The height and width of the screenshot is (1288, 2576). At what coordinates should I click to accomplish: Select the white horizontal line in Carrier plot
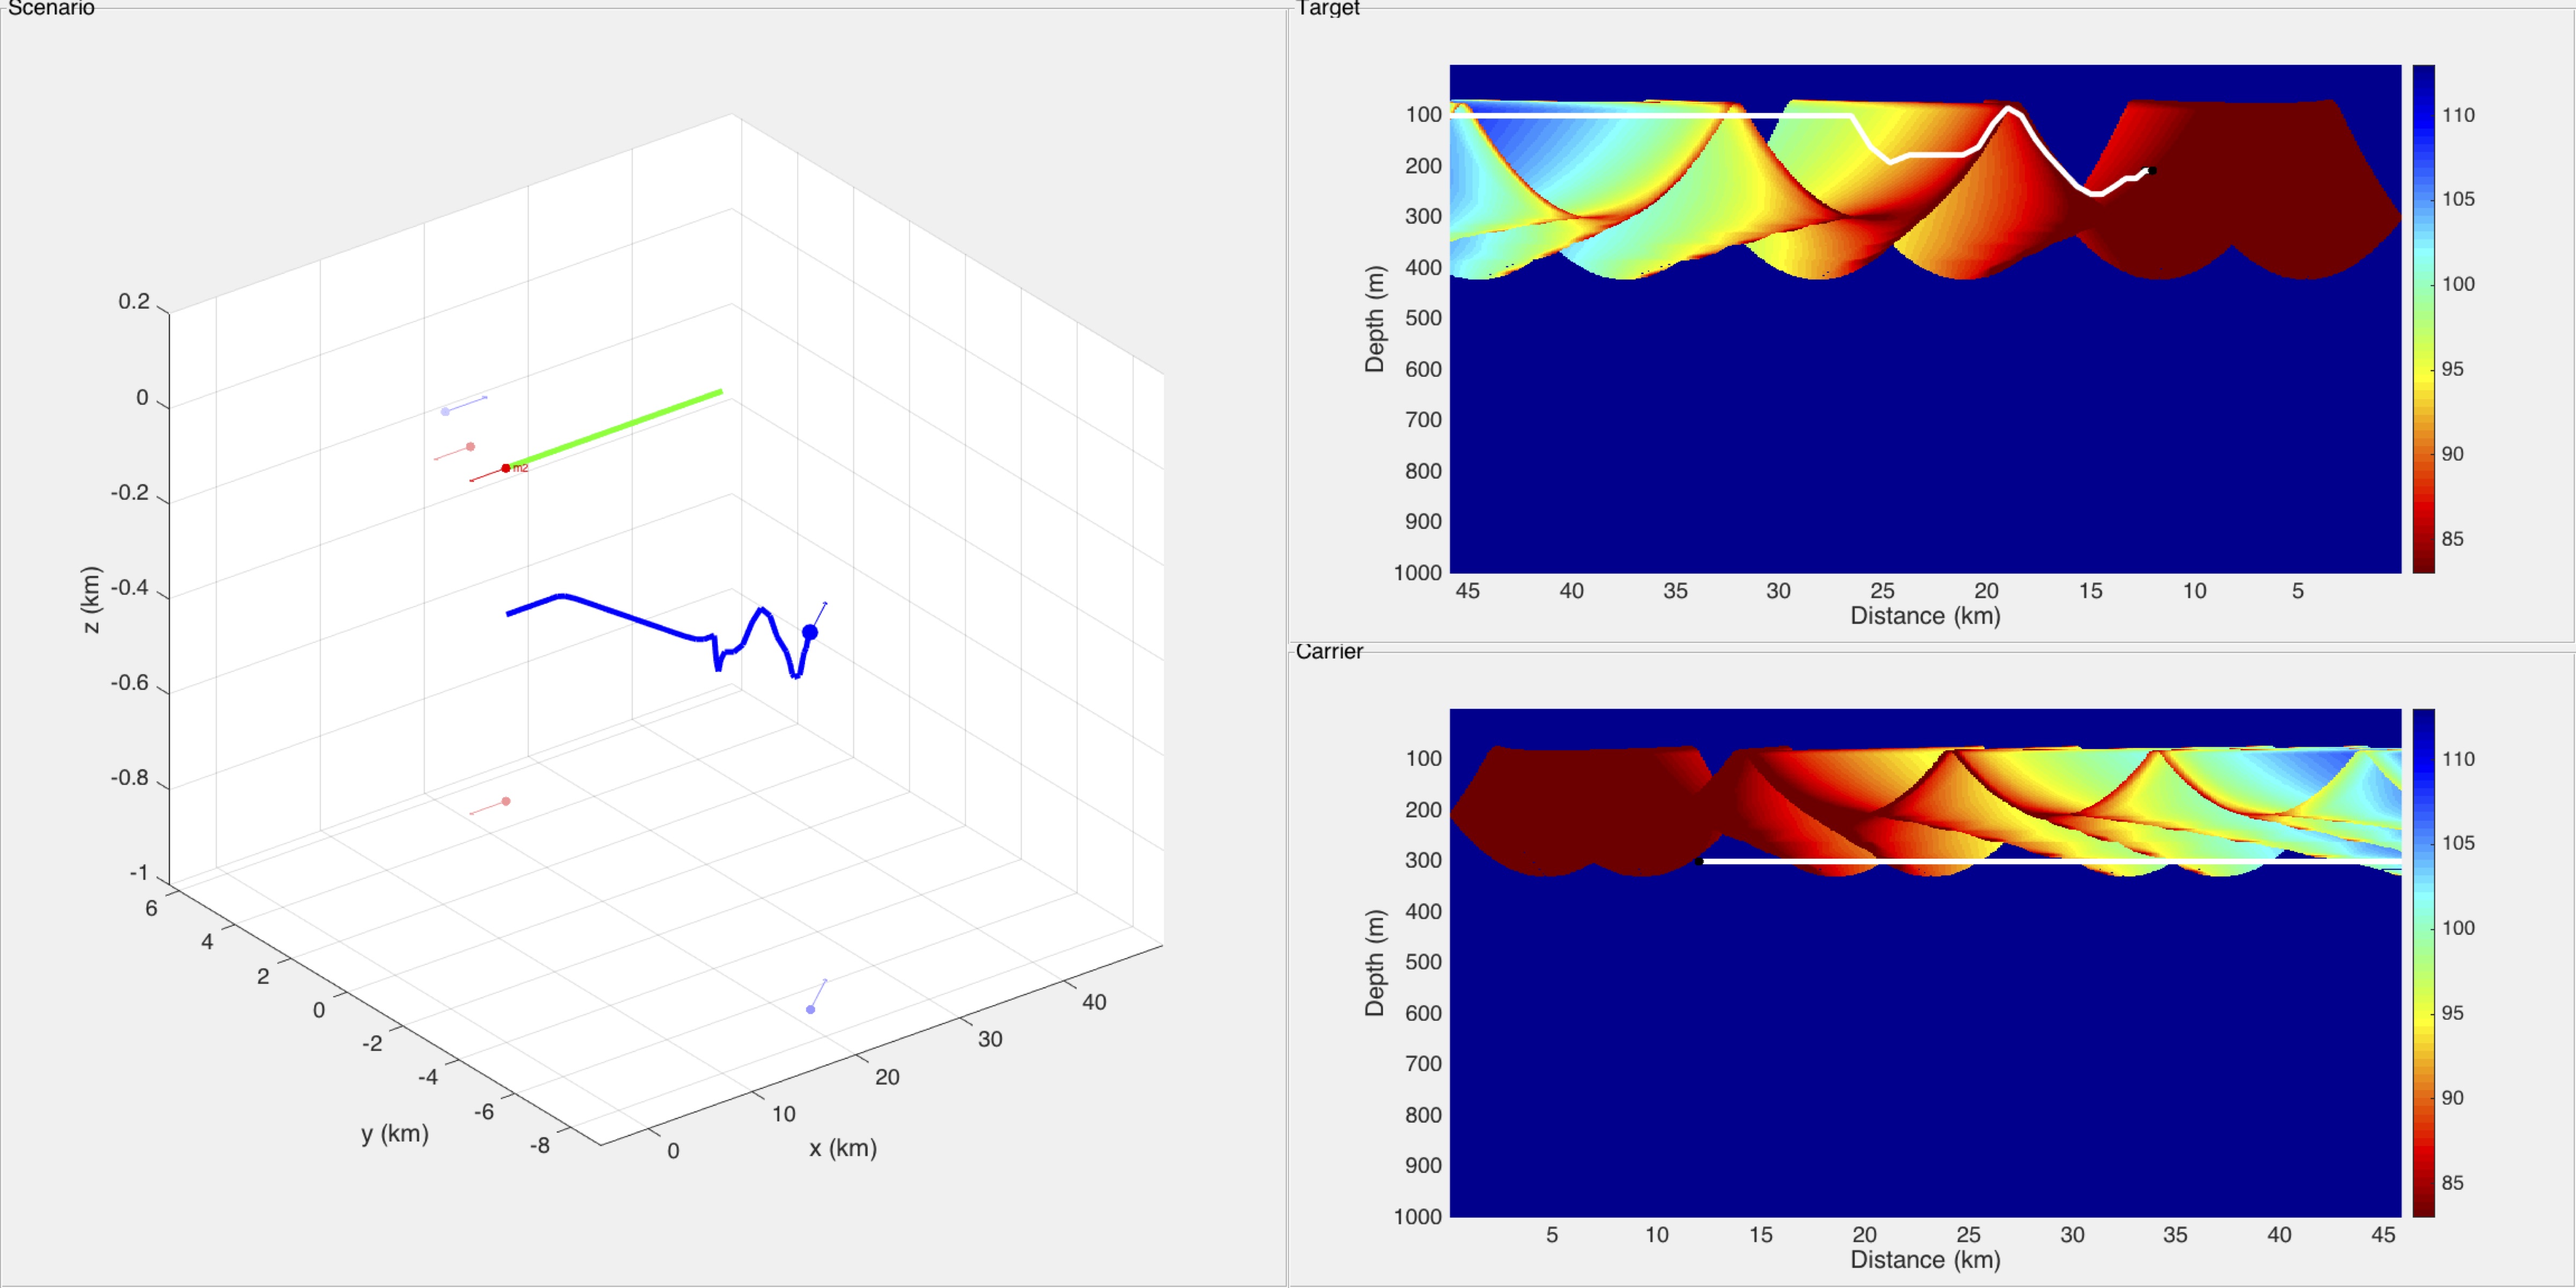[2050, 860]
